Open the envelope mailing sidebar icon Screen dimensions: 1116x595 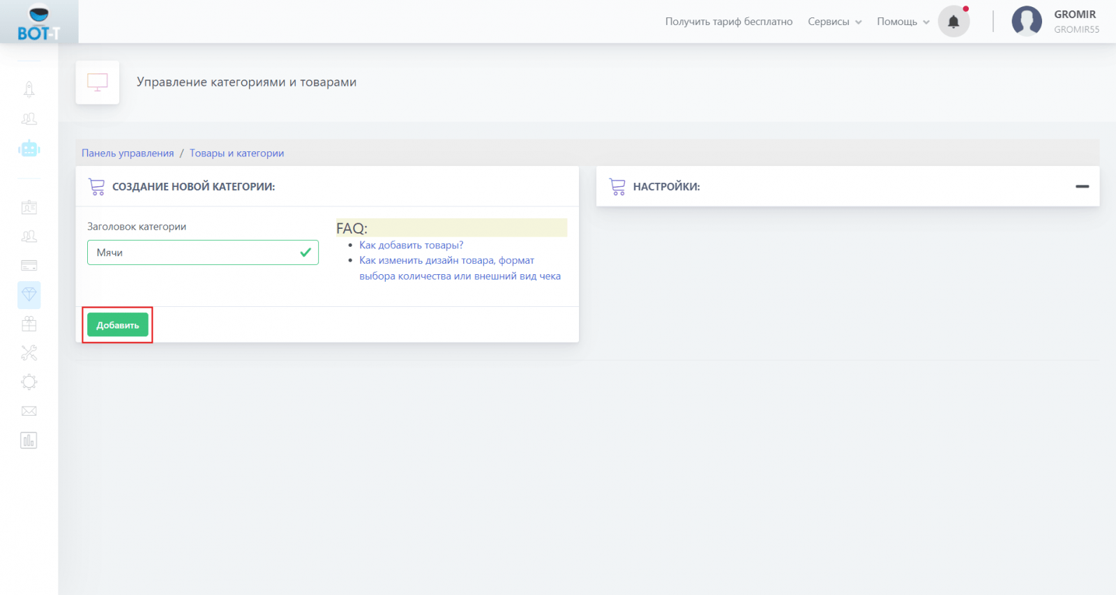pyautogui.click(x=29, y=412)
